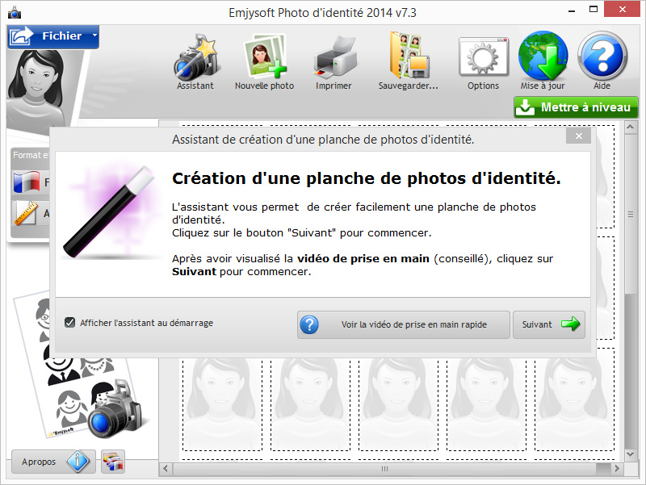Click the Suivant button

click(x=548, y=324)
